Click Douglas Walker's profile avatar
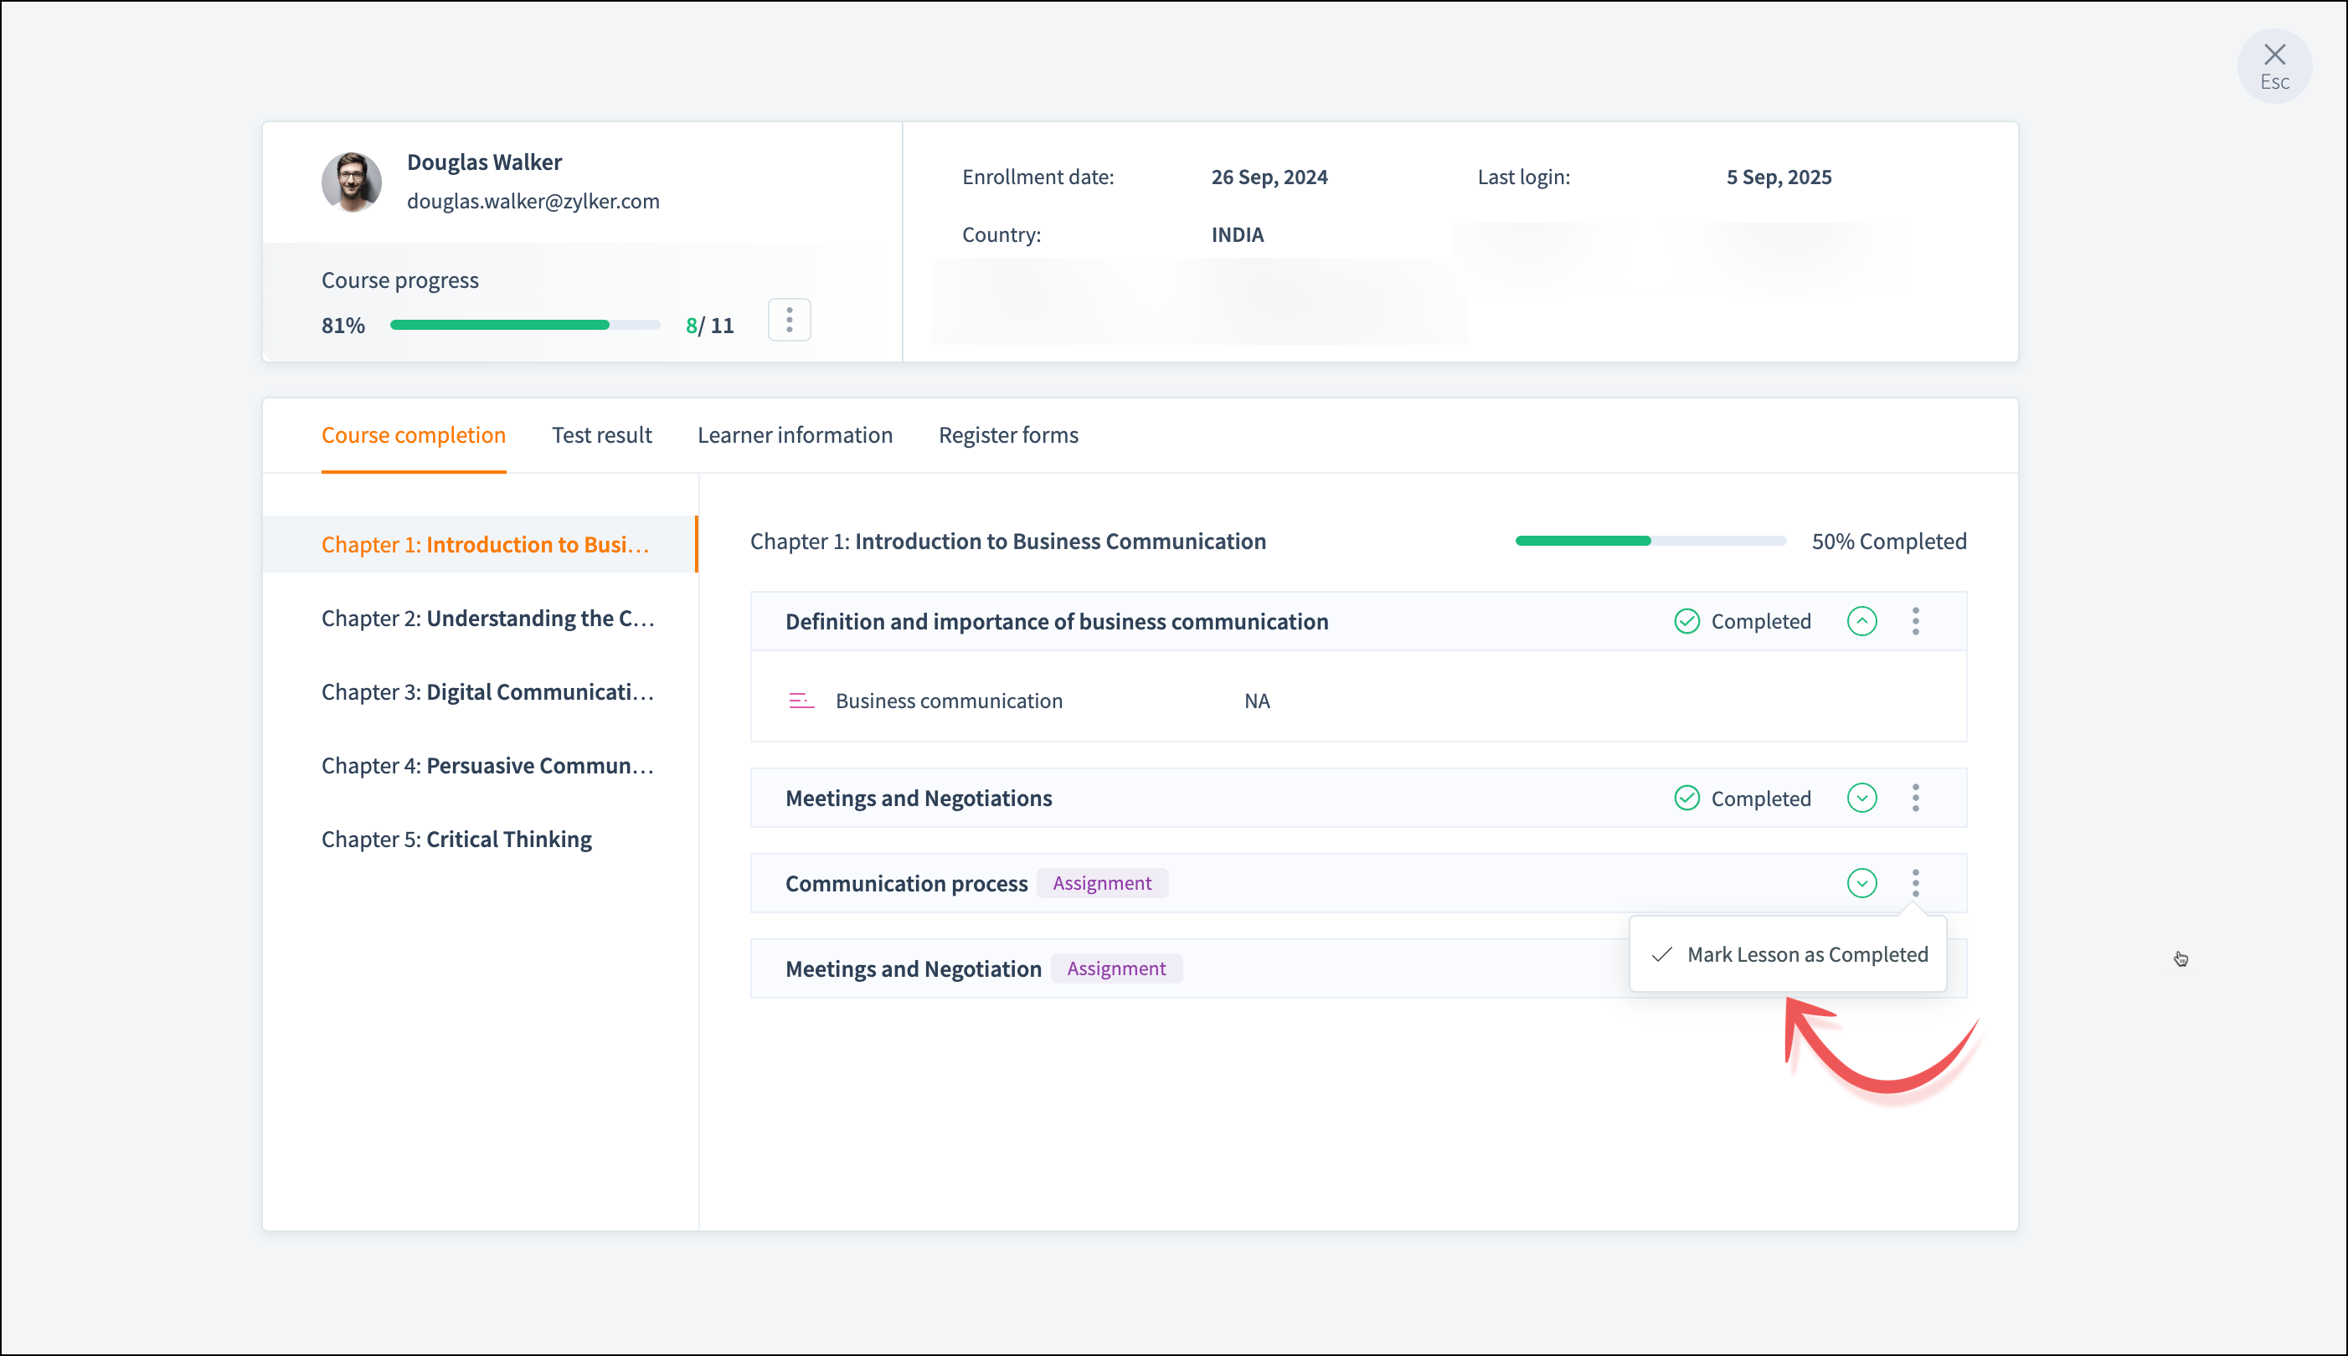This screenshot has height=1356, width=2348. pyautogui.click(x=351, y=182)
